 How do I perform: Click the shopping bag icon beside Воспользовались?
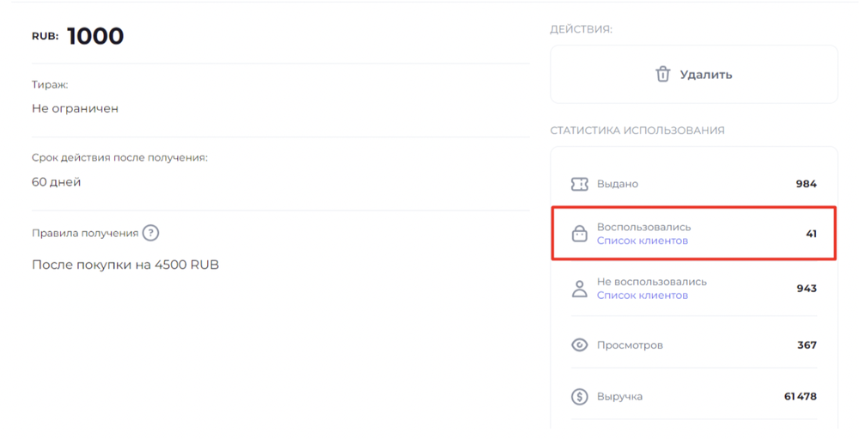tap(579, 234)
